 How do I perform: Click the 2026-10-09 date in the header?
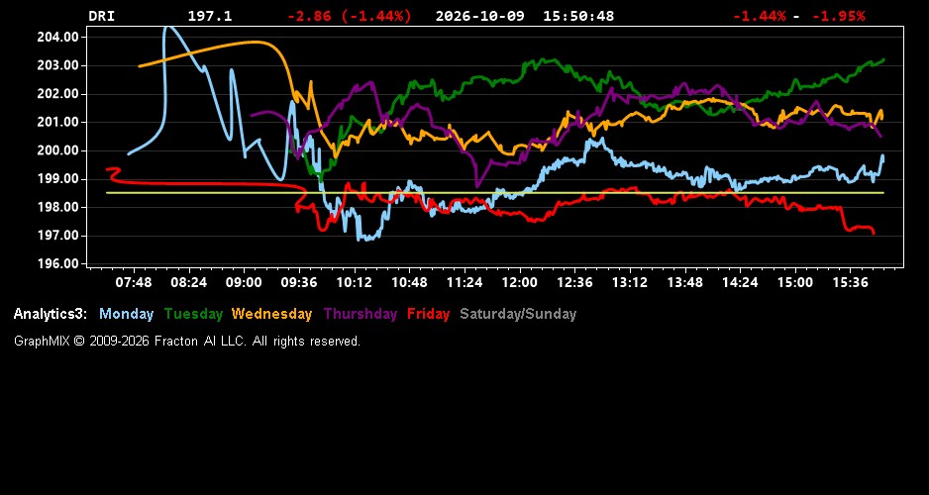tap(480, 16)
